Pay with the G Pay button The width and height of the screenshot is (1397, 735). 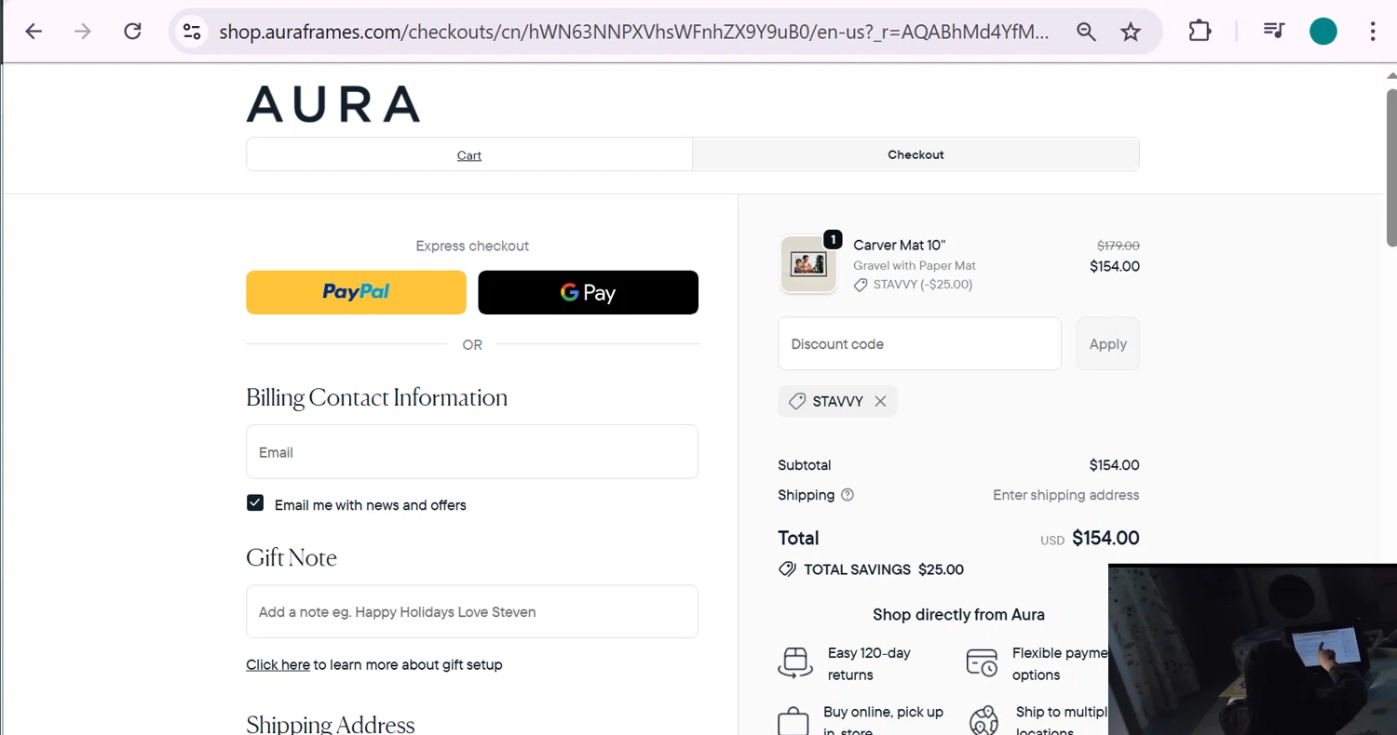588,292
